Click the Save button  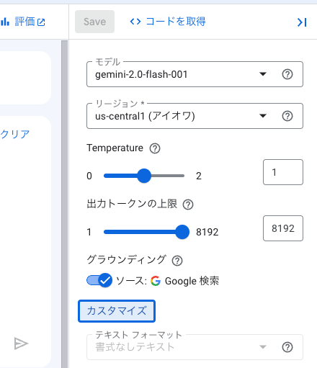[94, 22]
